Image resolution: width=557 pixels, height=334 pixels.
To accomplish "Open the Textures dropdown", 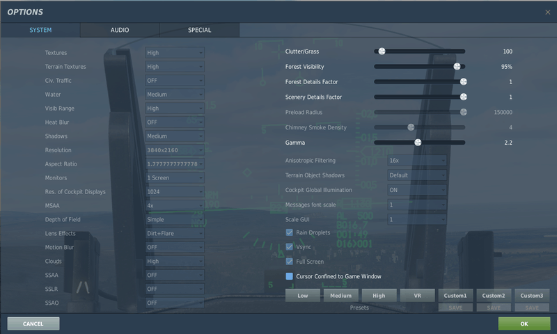I will 175,52.
